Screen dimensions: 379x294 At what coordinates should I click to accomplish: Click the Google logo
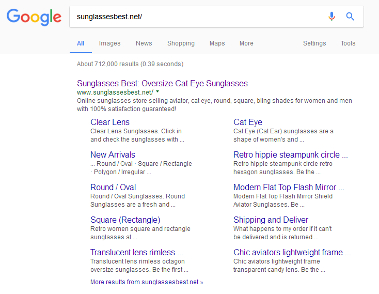[34, 17]
